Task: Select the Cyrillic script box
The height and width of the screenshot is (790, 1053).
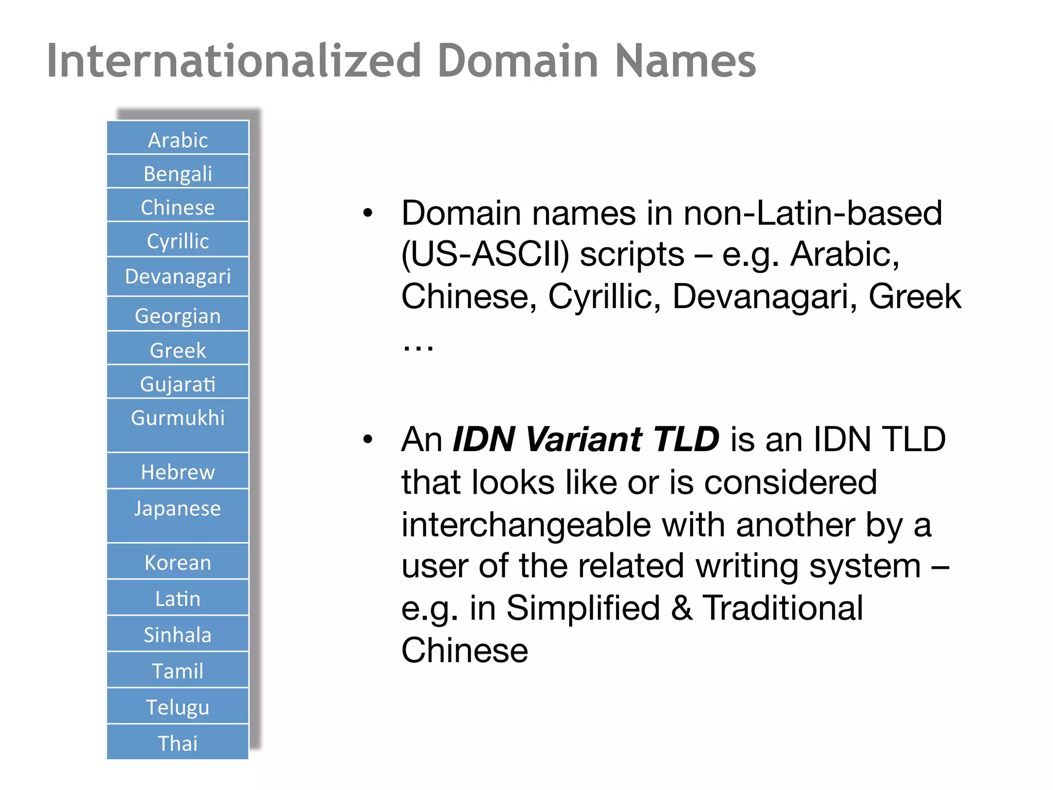Action: tap(178, 240)
